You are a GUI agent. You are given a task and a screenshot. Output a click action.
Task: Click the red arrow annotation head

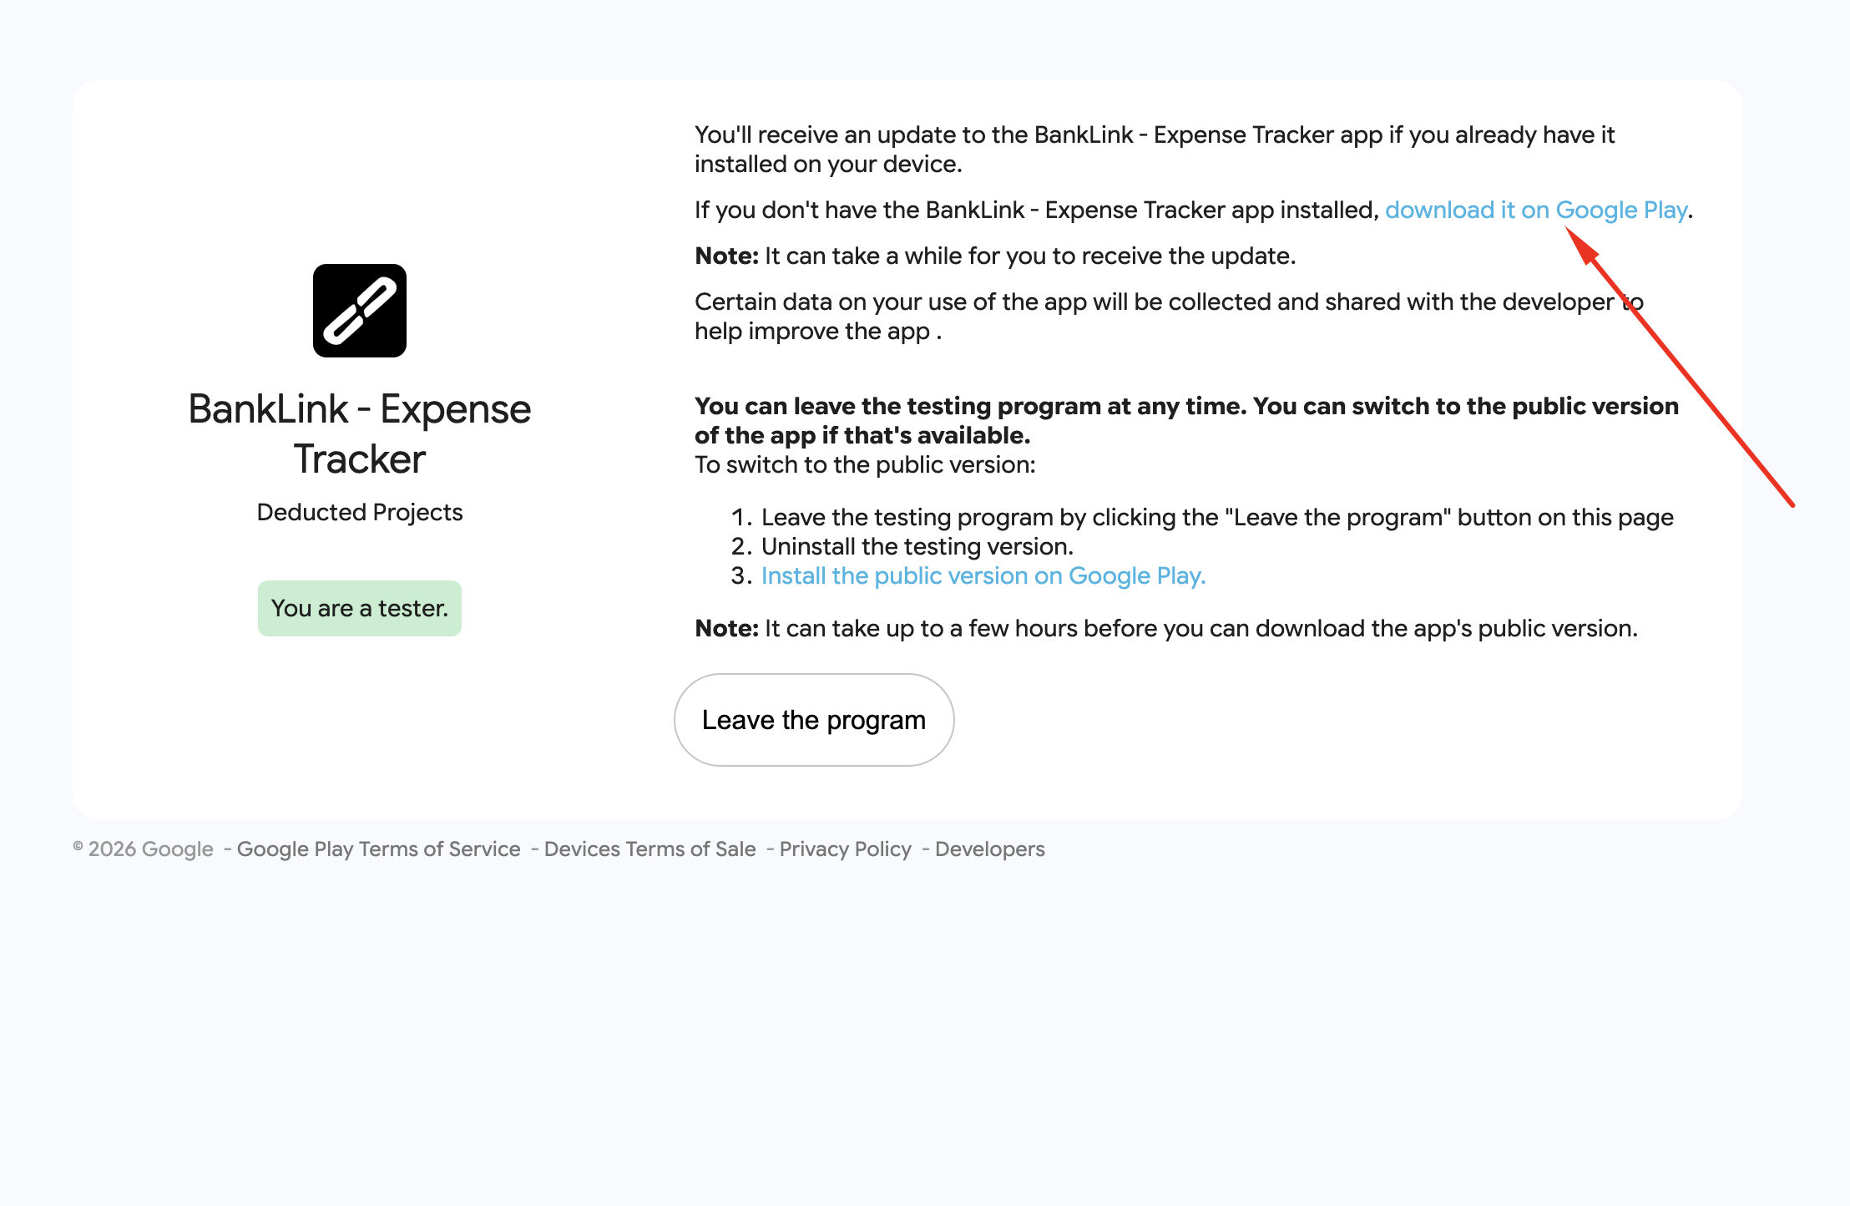click(1580, 244)
